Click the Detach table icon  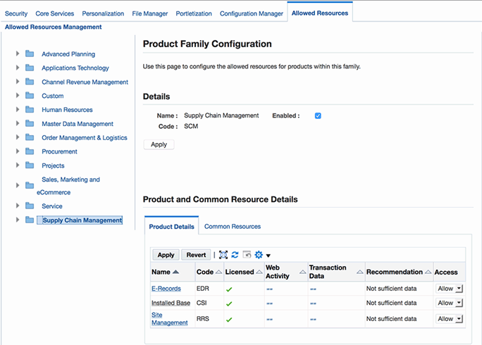(x=247, y=255)
